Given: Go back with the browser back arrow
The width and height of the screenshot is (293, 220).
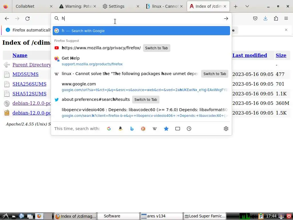Looking at the screenshot, I should click(x=7, y=19).
